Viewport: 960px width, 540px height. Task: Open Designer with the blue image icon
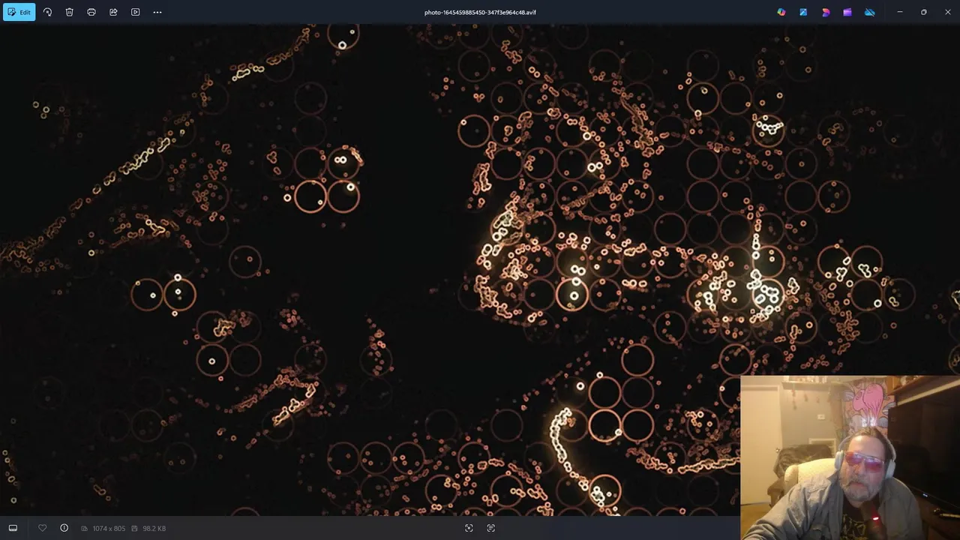pos(803,12)
